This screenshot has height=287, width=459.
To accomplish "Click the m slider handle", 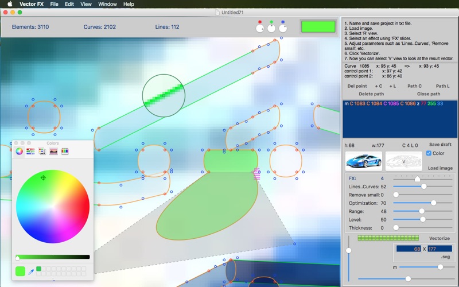I will coord(440,267).
